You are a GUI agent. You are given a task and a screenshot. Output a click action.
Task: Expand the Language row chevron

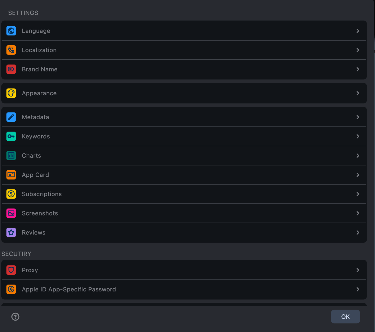(x=358, y=31)
